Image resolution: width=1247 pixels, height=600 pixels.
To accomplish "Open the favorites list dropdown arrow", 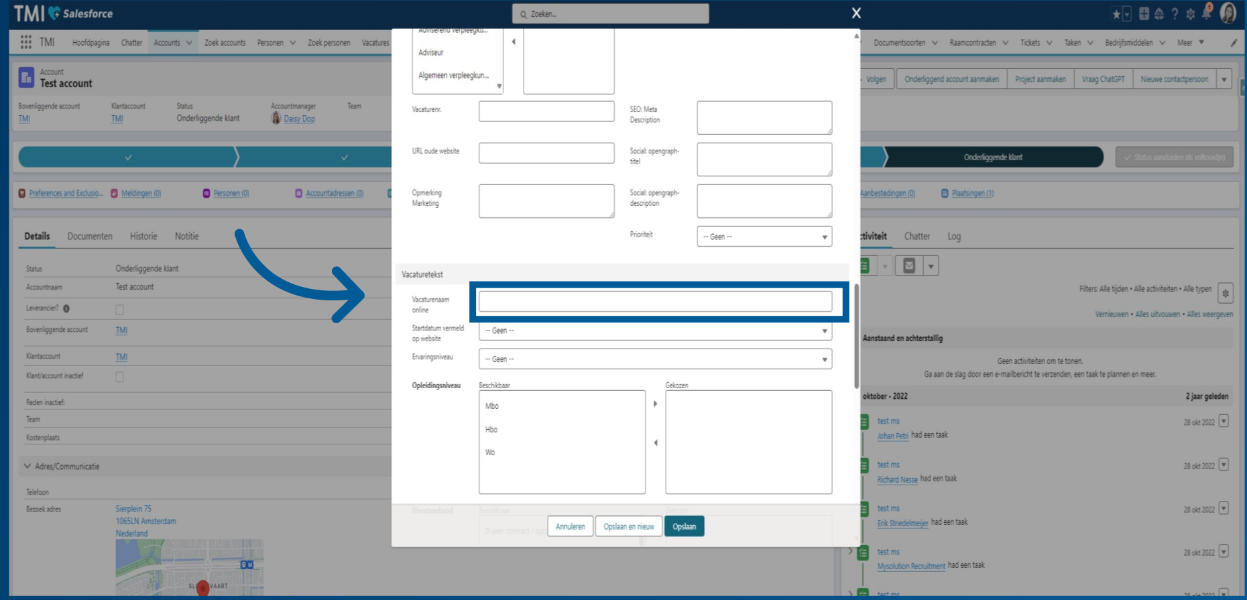I will pyautogui.click(x=1127, y=14).
